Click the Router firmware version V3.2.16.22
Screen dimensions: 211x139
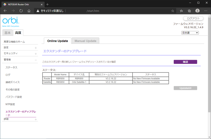[111, 78]
